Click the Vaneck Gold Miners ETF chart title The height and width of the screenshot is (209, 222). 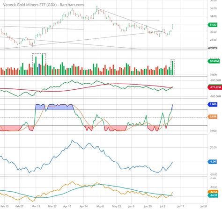coord(44,5)
